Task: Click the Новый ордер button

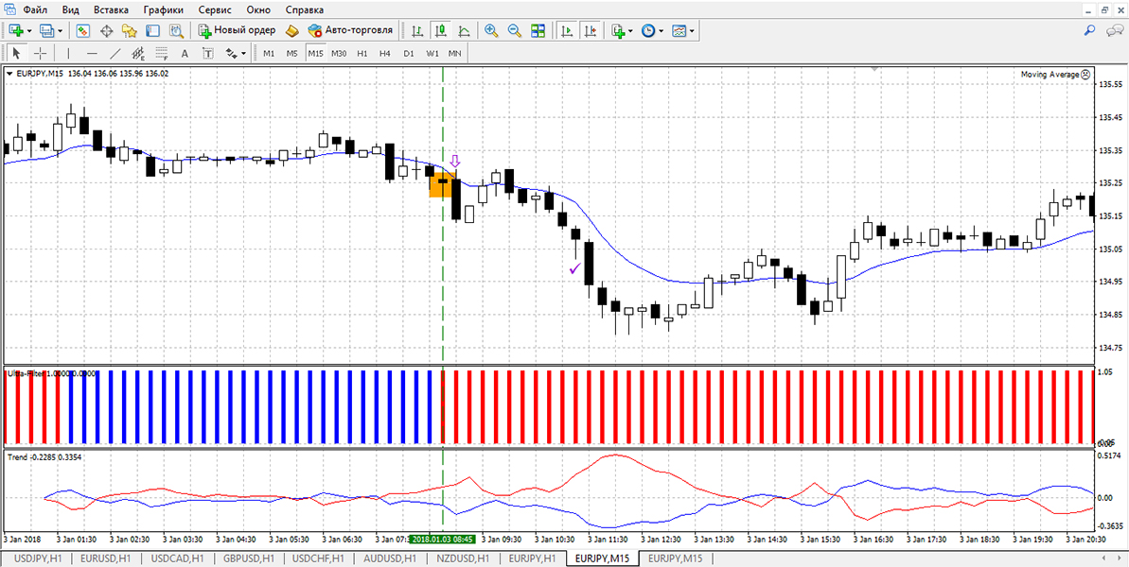Action: point(237,31)
